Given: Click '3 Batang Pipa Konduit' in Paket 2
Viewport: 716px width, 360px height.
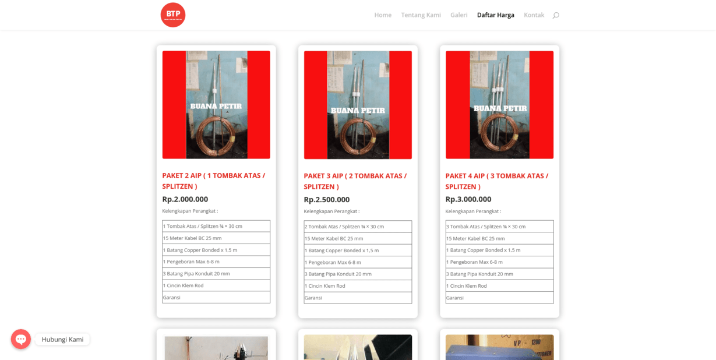Looking at the screenshot, I should [x=216, y=274].
